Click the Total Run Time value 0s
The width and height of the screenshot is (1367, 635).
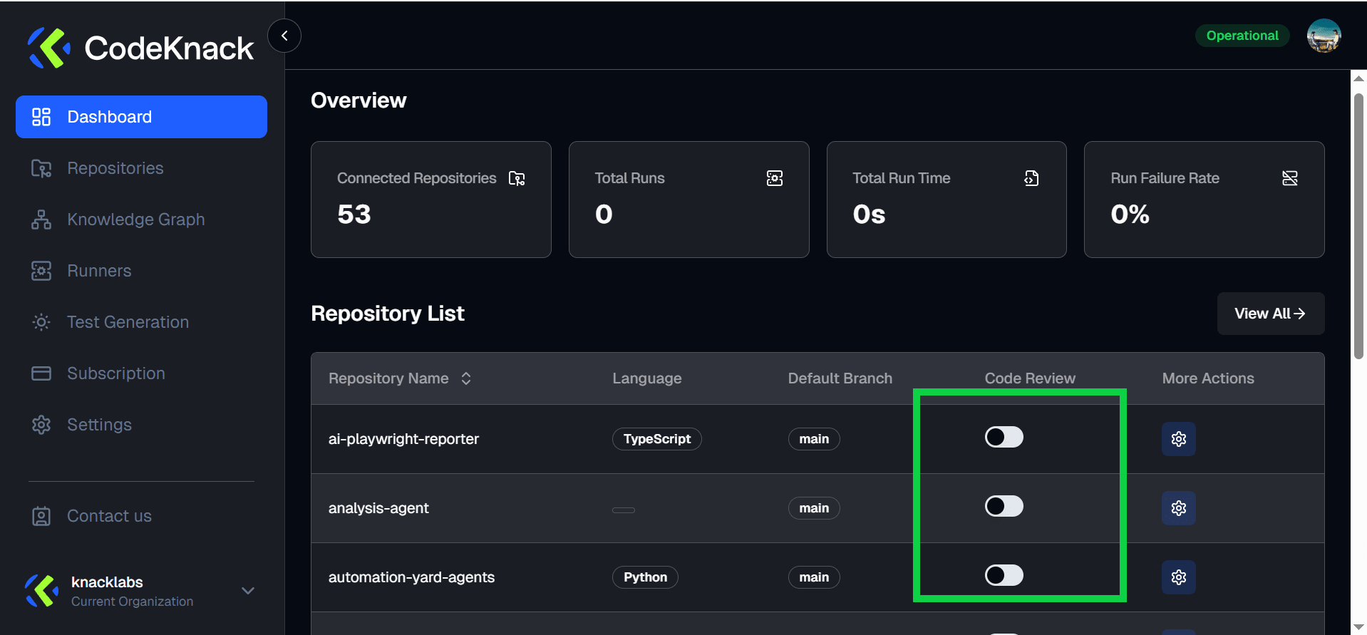tap(869, 215)
